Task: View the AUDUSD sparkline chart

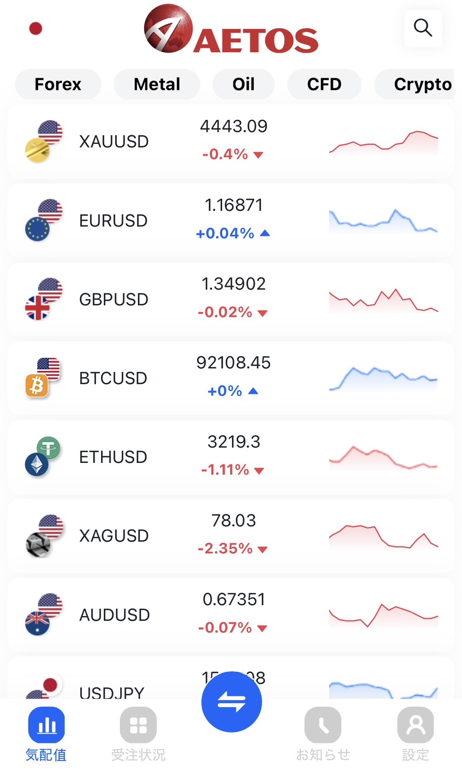Action: pyautogui.click(x=383, y=615)
